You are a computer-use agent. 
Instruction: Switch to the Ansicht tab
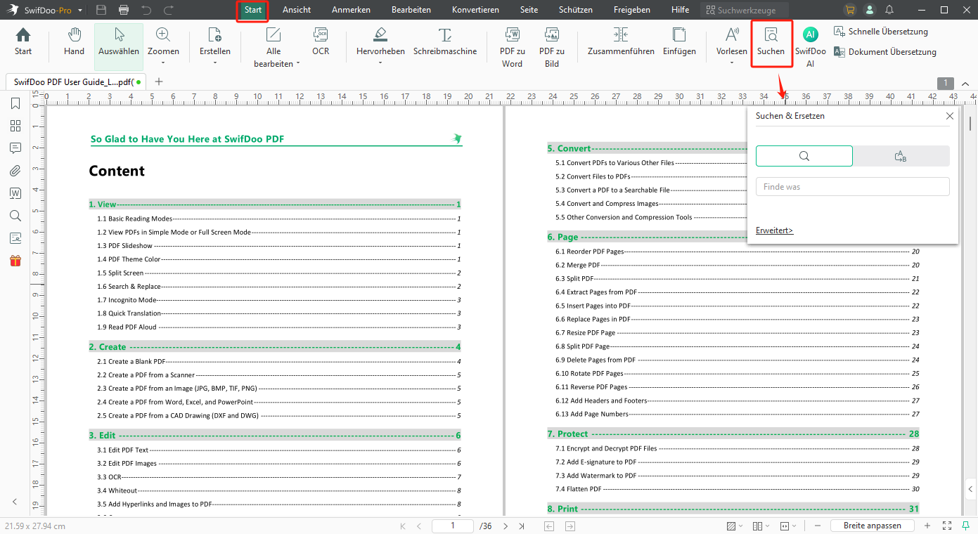coord(297,10)
